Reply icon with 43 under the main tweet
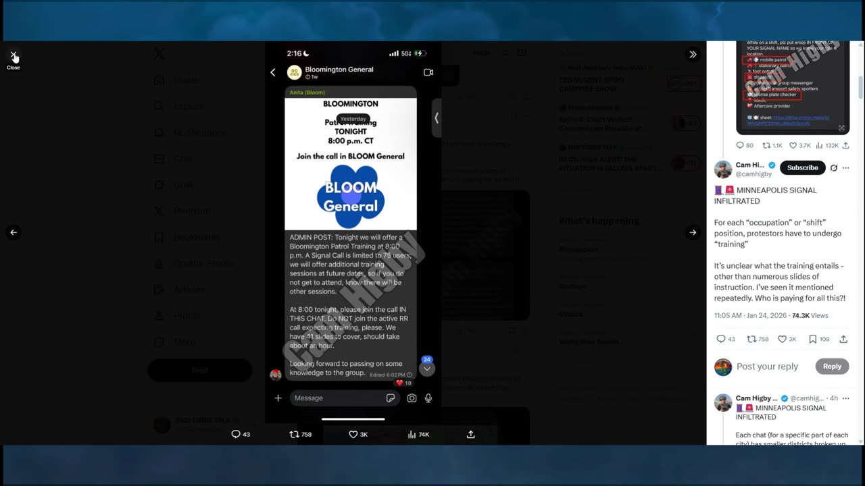Screen dimensions: 865x486 [726, 339]
